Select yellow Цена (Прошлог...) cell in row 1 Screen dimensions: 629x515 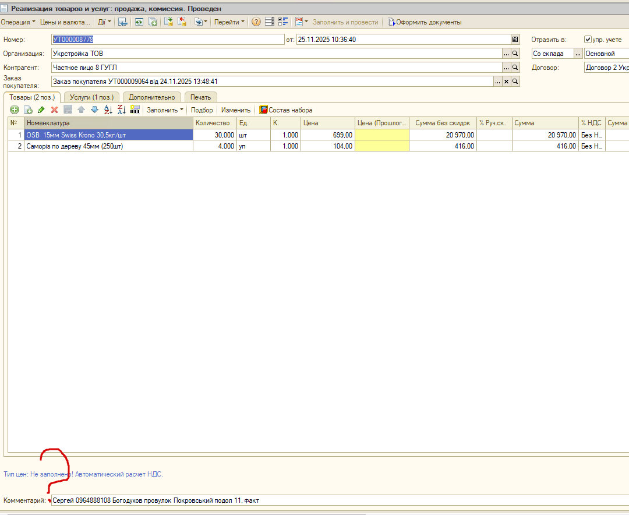[382, 135]
